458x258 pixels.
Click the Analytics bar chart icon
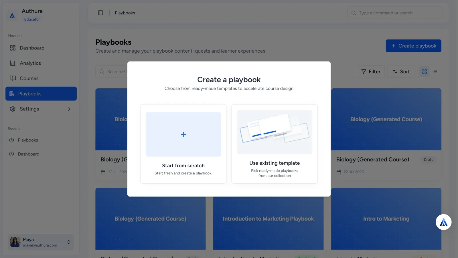(13, 63)
